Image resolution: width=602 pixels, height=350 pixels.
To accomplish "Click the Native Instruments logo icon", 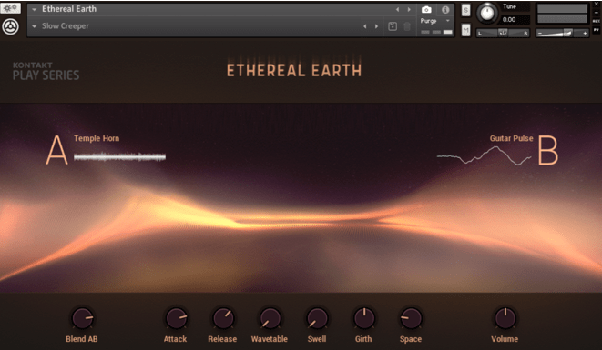I will click(10, 27).
